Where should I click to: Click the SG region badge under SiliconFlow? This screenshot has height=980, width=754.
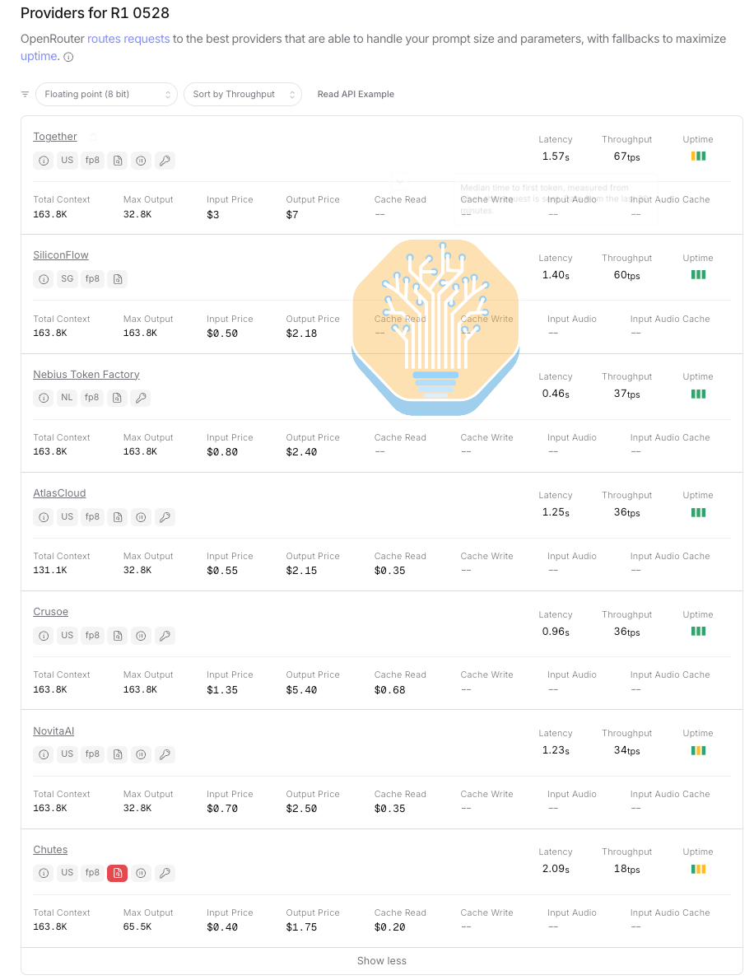(x=67, y=279)
